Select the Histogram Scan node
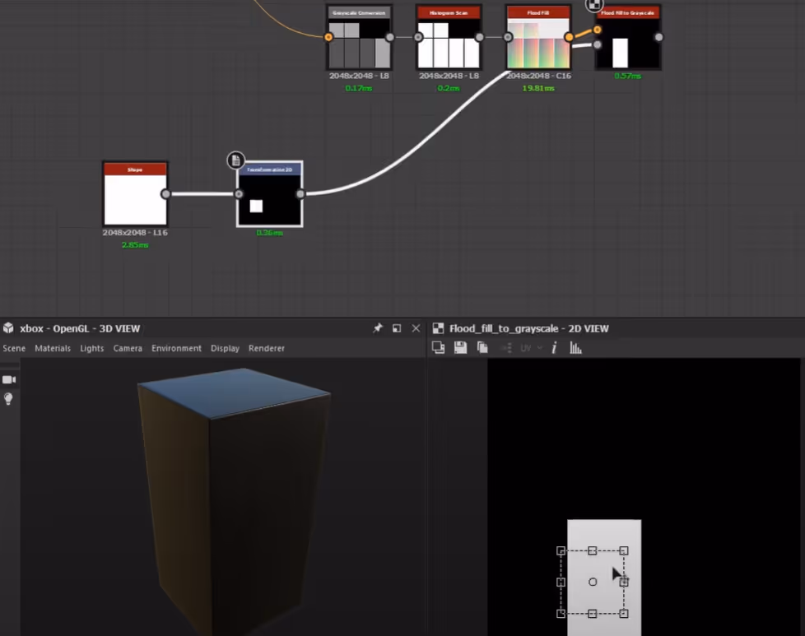This screenshot has height=636, width=805. [449, 37]
